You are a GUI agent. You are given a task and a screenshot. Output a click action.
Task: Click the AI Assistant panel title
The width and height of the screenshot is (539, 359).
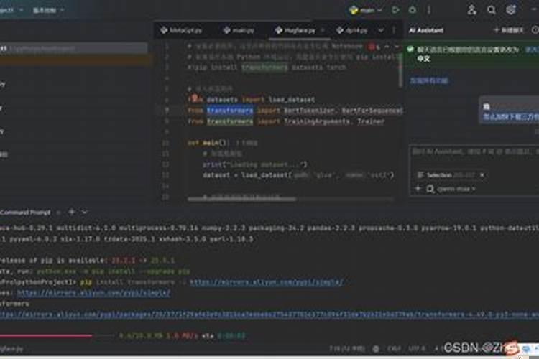426,31
